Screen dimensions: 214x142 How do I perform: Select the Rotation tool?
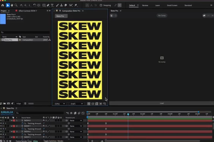pos(35,5)
